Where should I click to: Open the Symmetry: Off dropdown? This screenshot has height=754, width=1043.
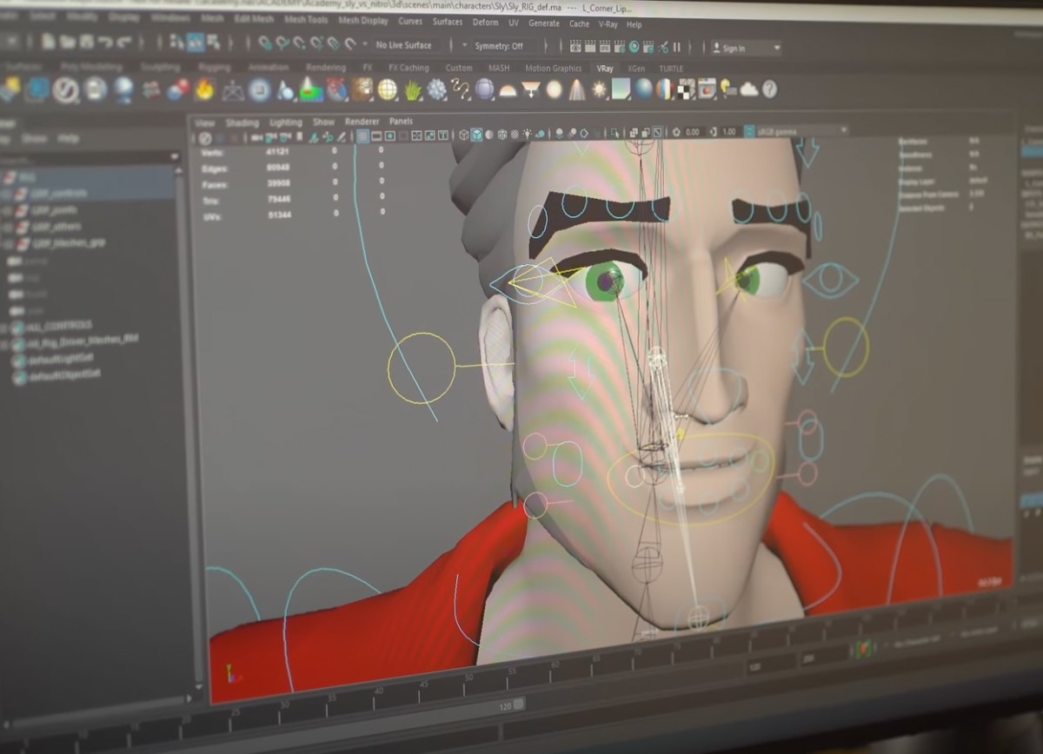(498, 46)
